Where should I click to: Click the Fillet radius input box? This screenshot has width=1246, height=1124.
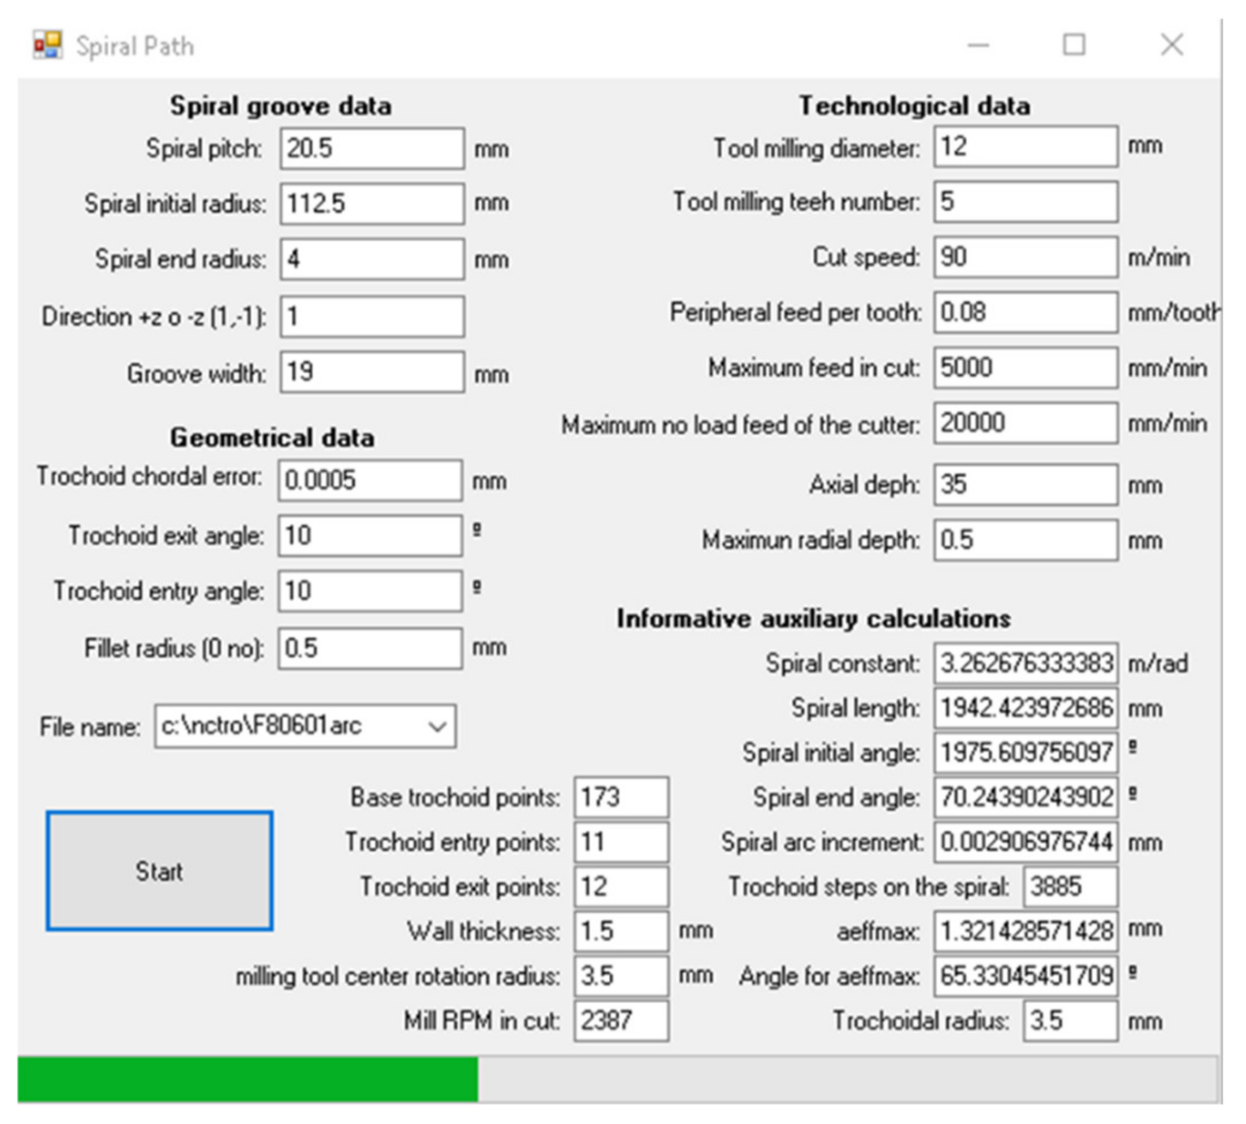[370, 649]
